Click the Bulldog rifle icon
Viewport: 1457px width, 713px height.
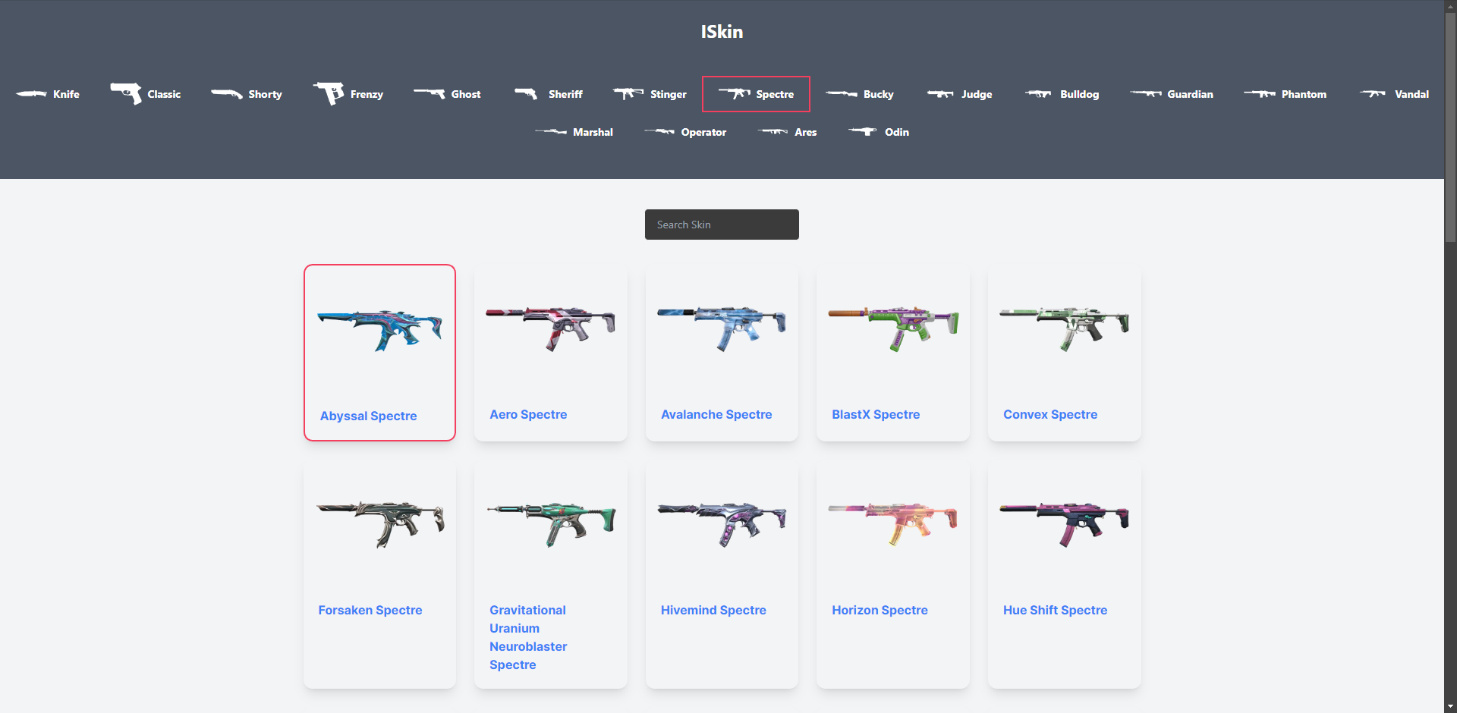1038,94
